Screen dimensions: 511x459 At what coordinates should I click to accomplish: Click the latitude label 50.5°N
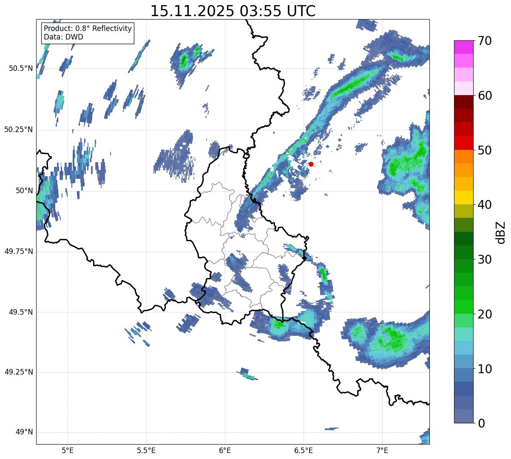click(x=21, y=68)
